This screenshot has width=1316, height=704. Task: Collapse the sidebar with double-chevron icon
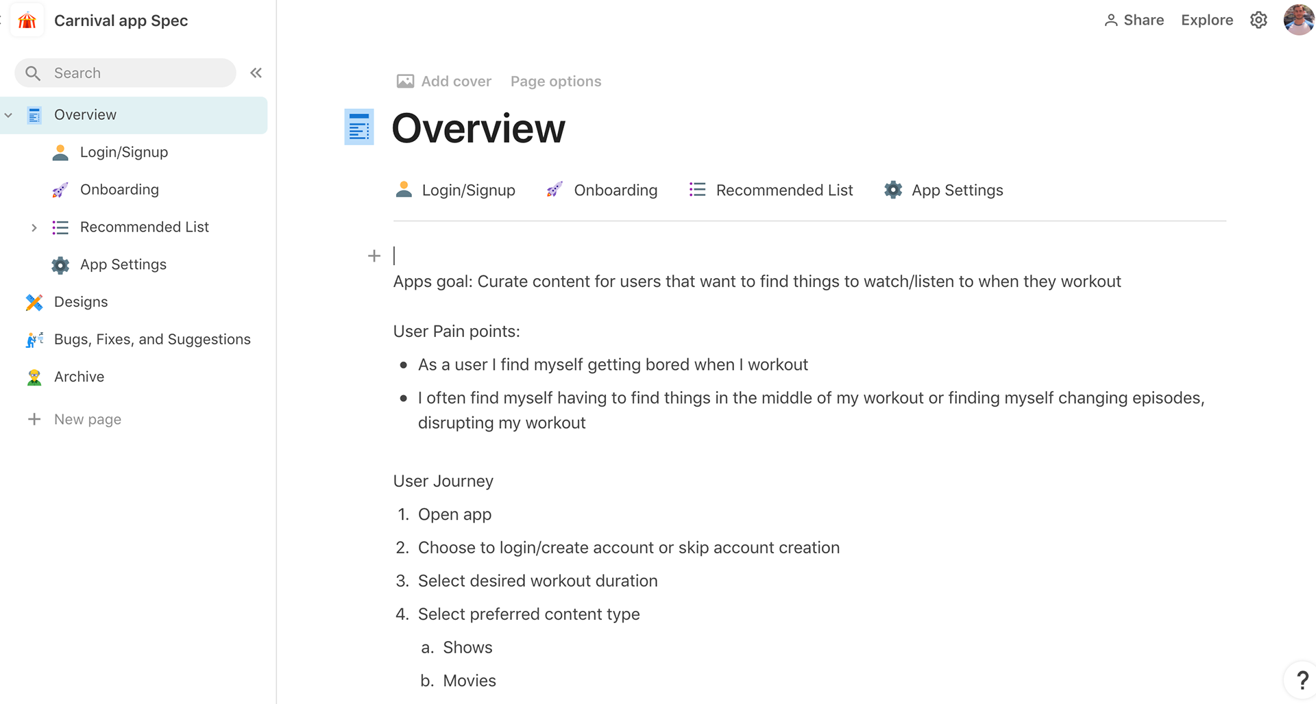tap(256, 73)
